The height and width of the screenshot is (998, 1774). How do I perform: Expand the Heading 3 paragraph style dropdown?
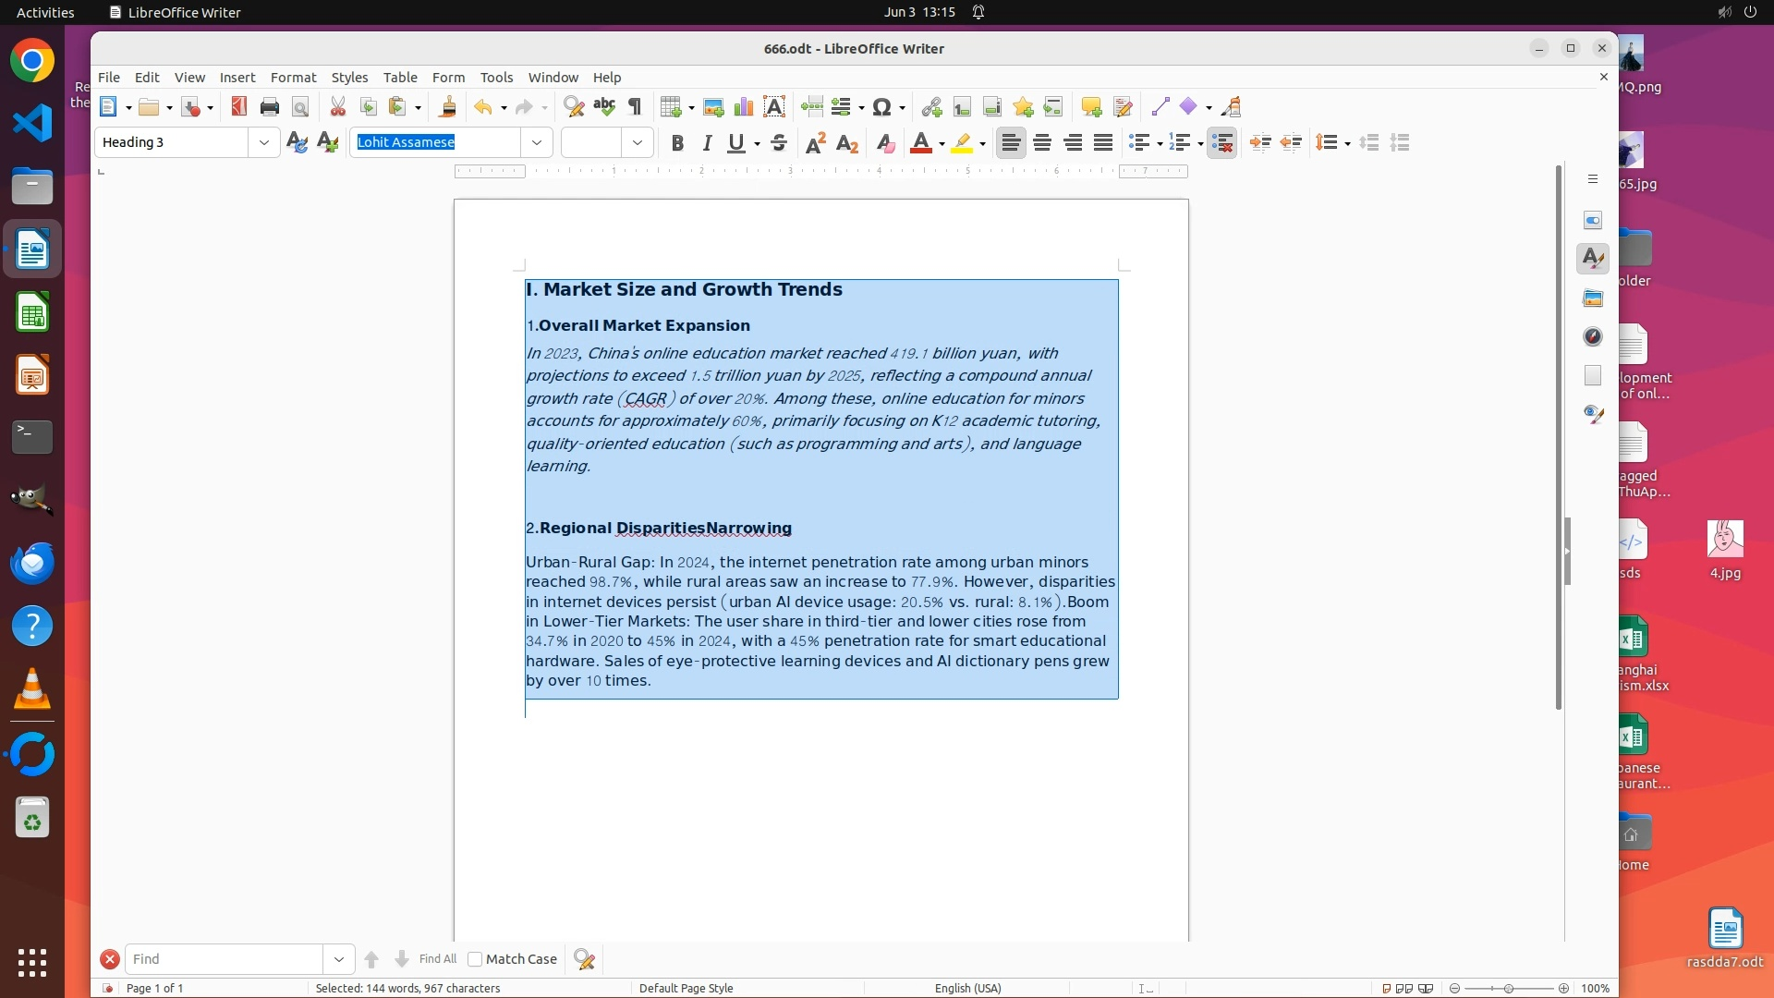tap(264, 142)
